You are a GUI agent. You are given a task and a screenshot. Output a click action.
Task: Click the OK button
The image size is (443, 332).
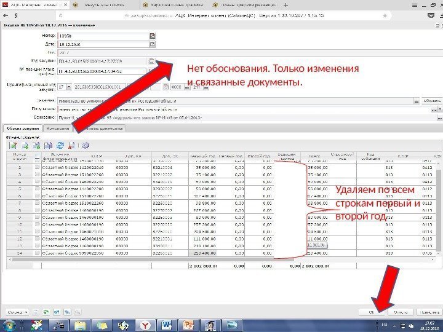coord(372,312)
